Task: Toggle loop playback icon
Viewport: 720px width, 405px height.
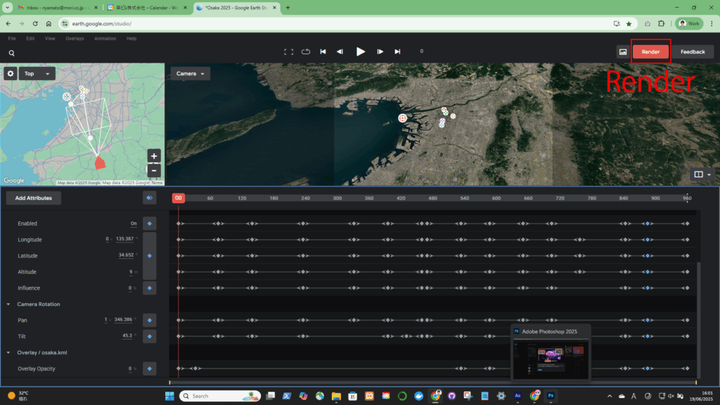Action: pos(306,51)
